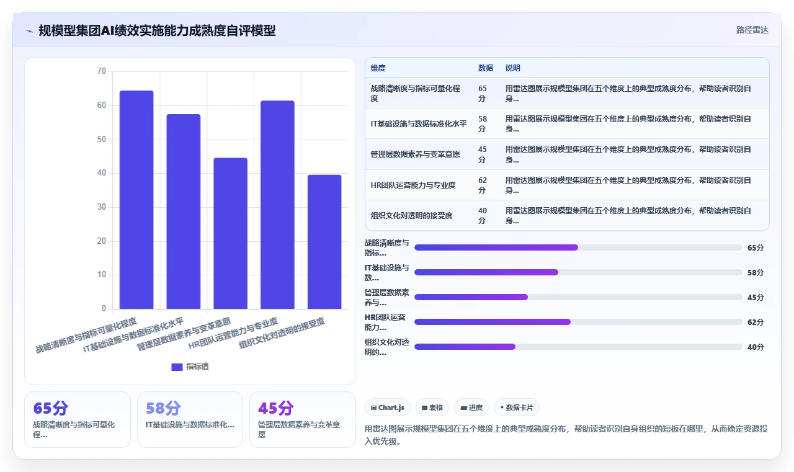Click the 组织文化 bar in the chart
The image size is (794, 472).
(x=324, y=242)
